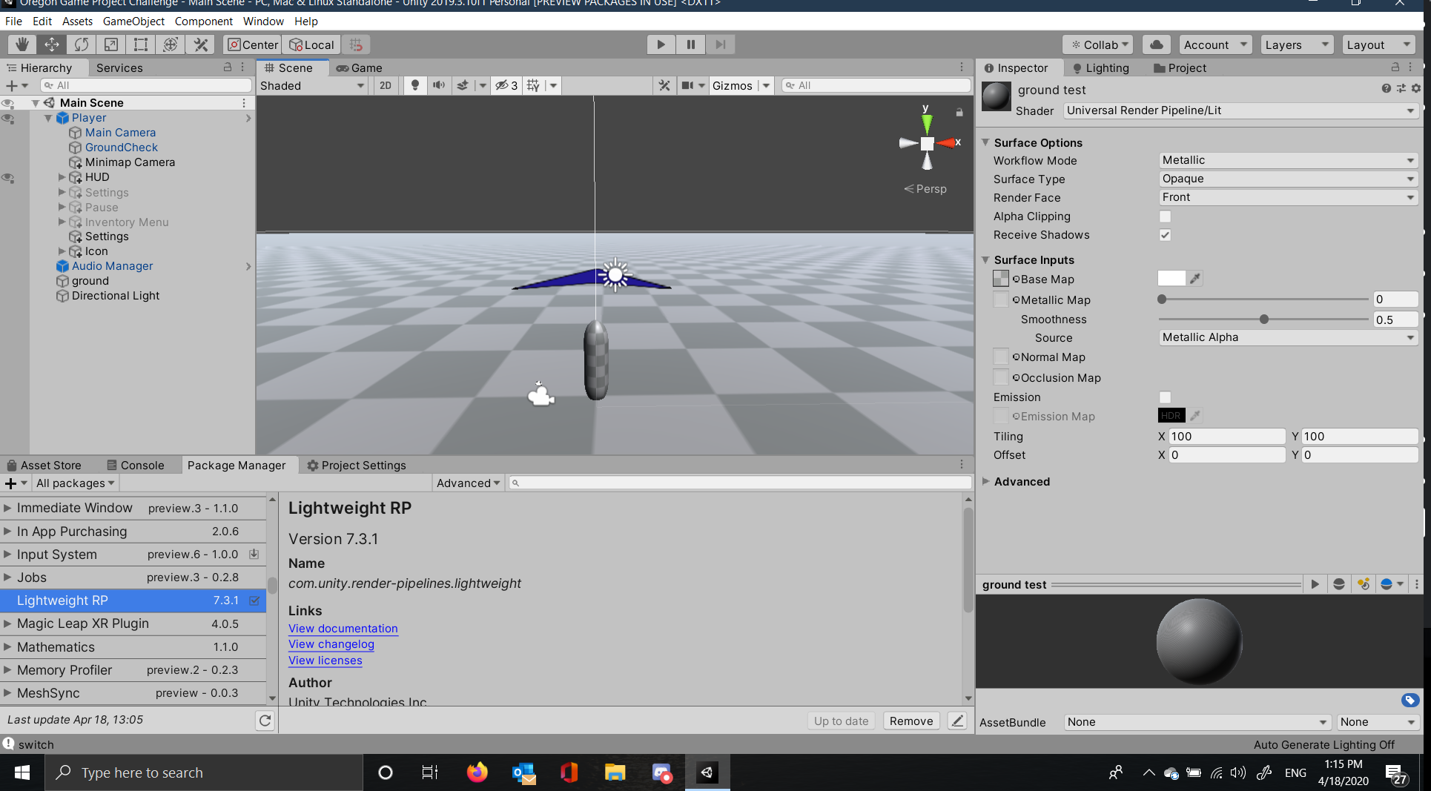Select the Move tool

51,44
